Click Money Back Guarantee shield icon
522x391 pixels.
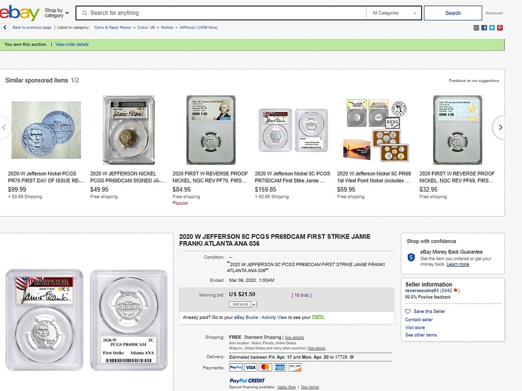tap(411, 257)
